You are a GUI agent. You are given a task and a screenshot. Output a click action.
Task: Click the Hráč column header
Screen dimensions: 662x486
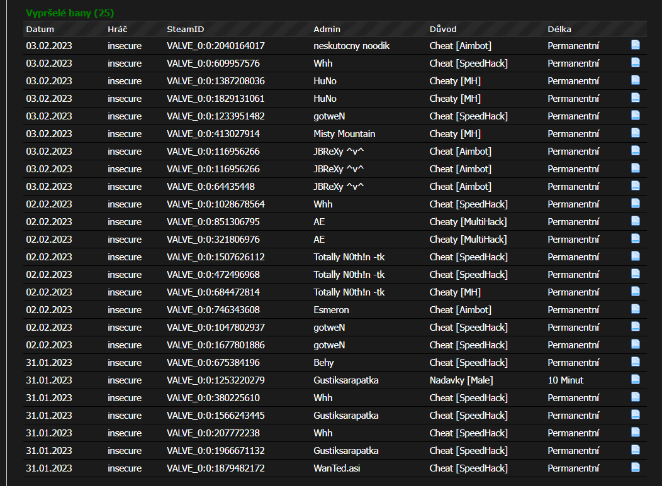click(118, 29)
